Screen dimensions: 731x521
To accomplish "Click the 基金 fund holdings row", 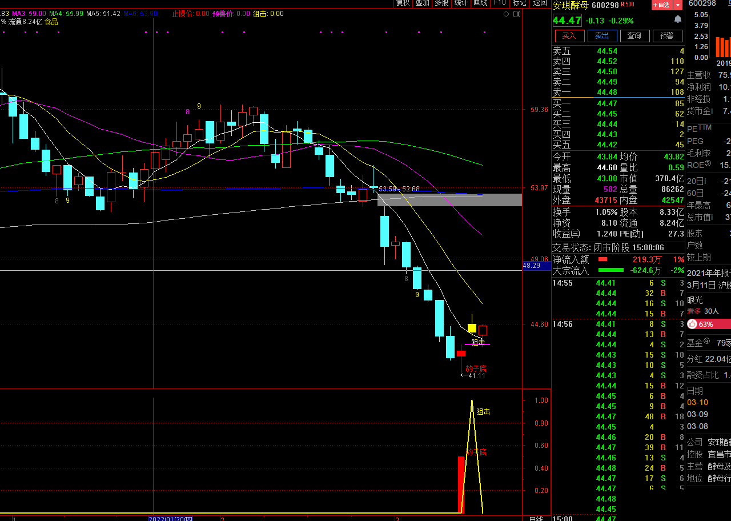I will click(708, 343).
